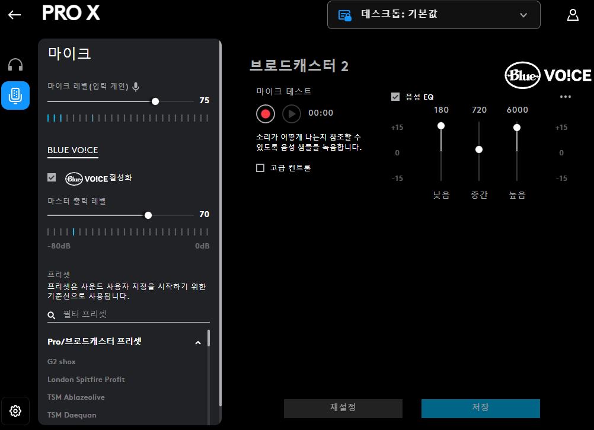Screen dimensions: 594x430
Task: Open the headphone audio settings tab
Action: tap(15, 65)
